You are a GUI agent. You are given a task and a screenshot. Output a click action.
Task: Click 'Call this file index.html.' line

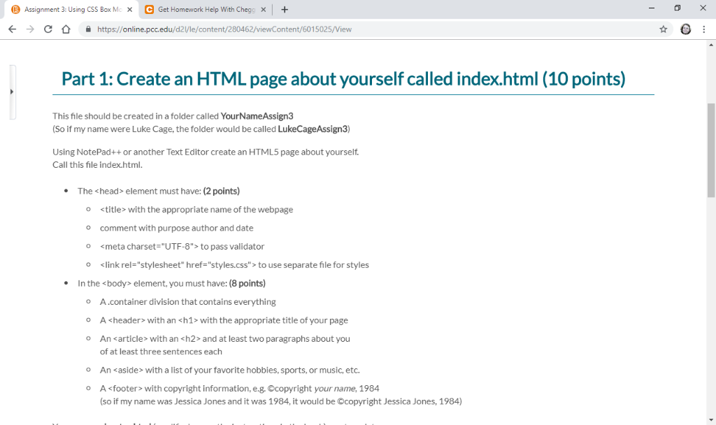click(x=97, y=165)
